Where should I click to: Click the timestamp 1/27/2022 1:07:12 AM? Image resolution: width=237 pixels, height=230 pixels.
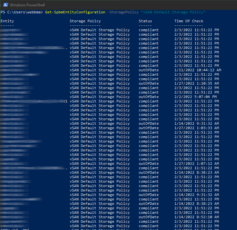[x=197, y=164]
